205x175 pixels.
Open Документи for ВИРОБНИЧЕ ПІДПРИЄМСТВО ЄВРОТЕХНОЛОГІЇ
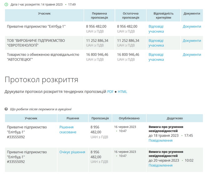(192, 41)
